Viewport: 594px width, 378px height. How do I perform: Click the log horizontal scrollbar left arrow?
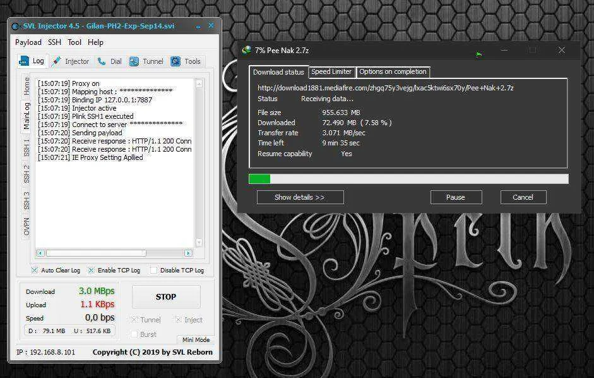(40, 253)
